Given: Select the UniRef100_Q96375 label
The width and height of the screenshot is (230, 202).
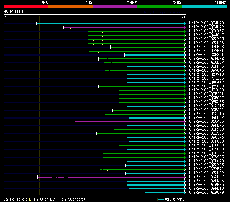Looking at the screenshot, I should pyautogui.click(x=206, y=138).
